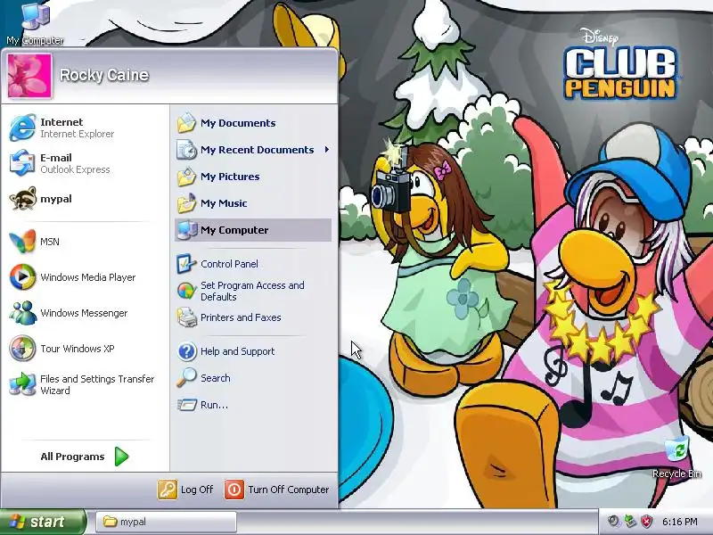Click the Rocky Caine user name
Viewport: 713px width, 535px height.
coord(104,75)
